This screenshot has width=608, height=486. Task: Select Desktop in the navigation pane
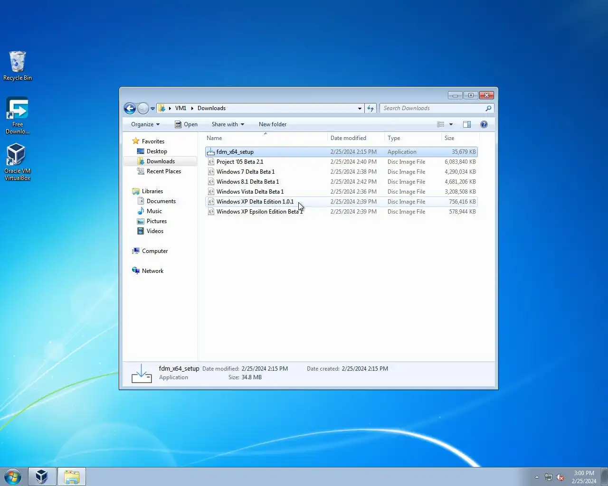coord(157,151)
